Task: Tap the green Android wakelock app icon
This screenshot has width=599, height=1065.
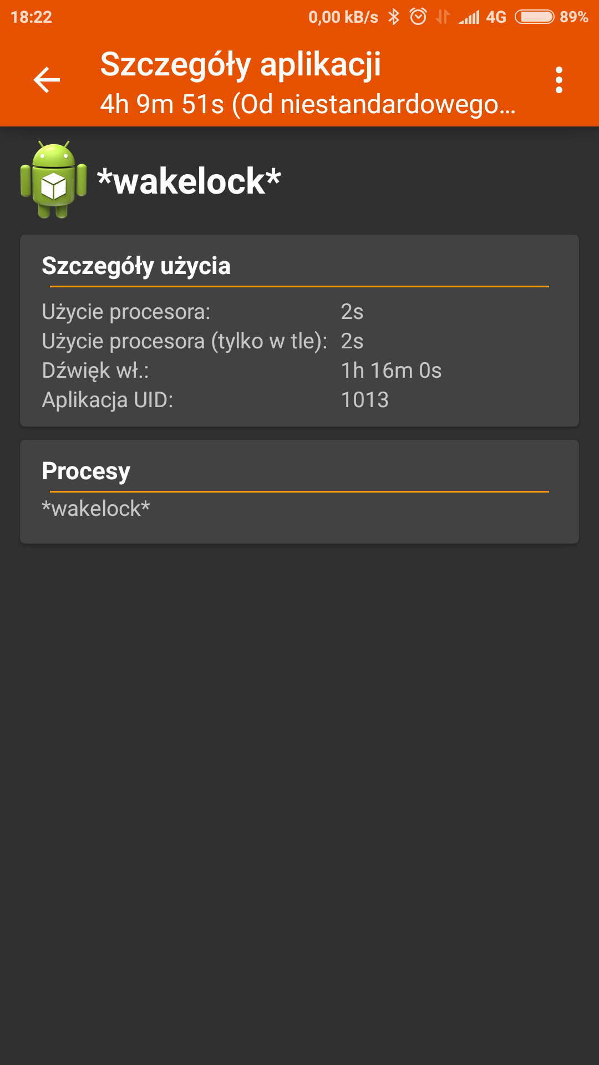Action: [53, 179]
